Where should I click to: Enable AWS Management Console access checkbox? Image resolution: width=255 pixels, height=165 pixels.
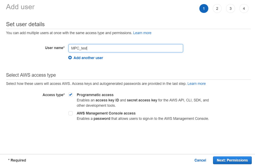coord(70,113)
